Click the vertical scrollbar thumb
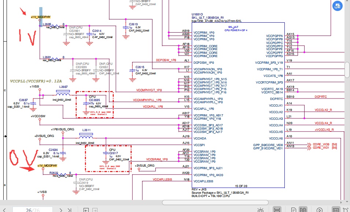Screen dimensions: 350x212 [347, 70]
